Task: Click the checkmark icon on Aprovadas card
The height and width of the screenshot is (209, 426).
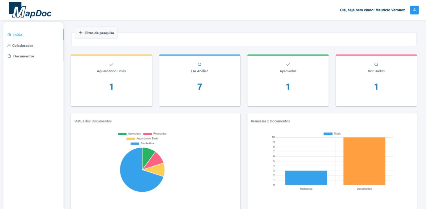Action: (x=288, y=64)
